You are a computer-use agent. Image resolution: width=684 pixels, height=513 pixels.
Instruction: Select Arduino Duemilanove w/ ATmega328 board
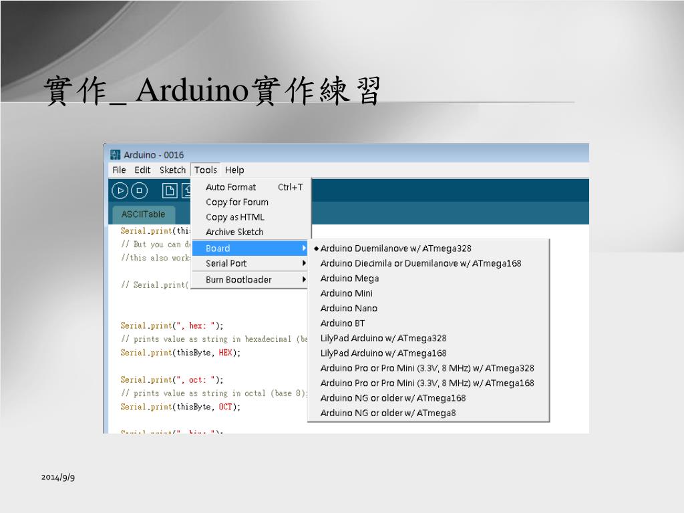pyautogui.click(x=428, y=248)
